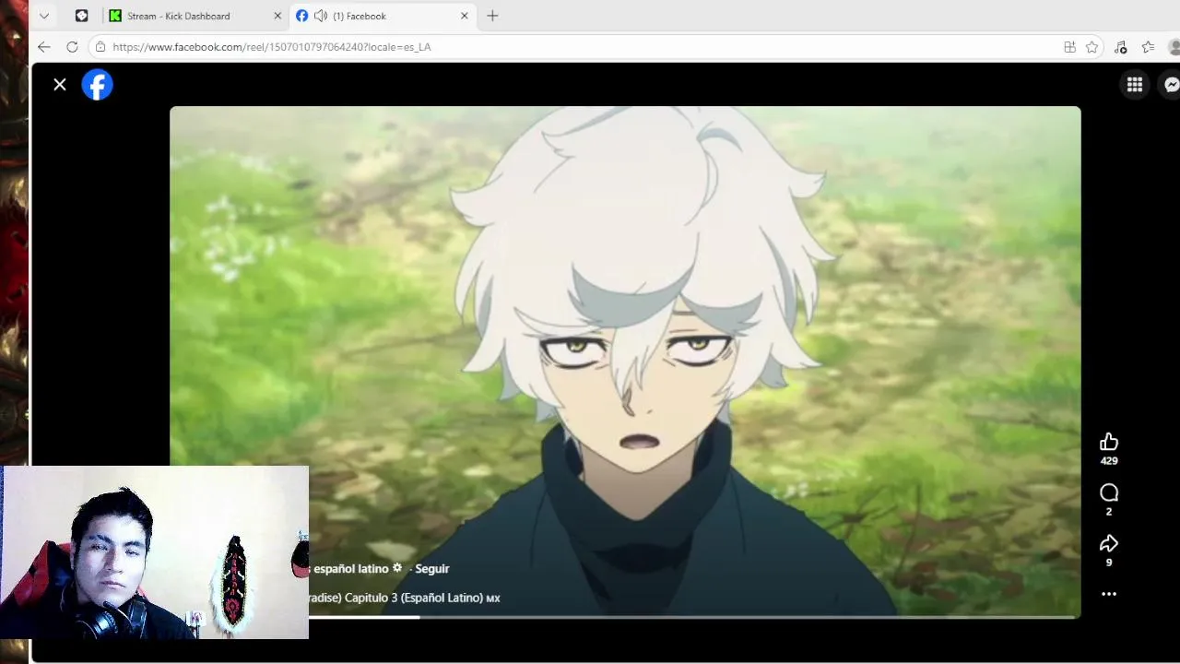The width and height of the screenshot is (1180, 664).
Task: Go back in the browser
Action: (x=43, y=47)
